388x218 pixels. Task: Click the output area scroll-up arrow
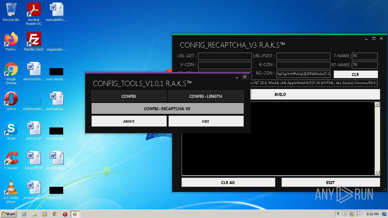(377, 104)
